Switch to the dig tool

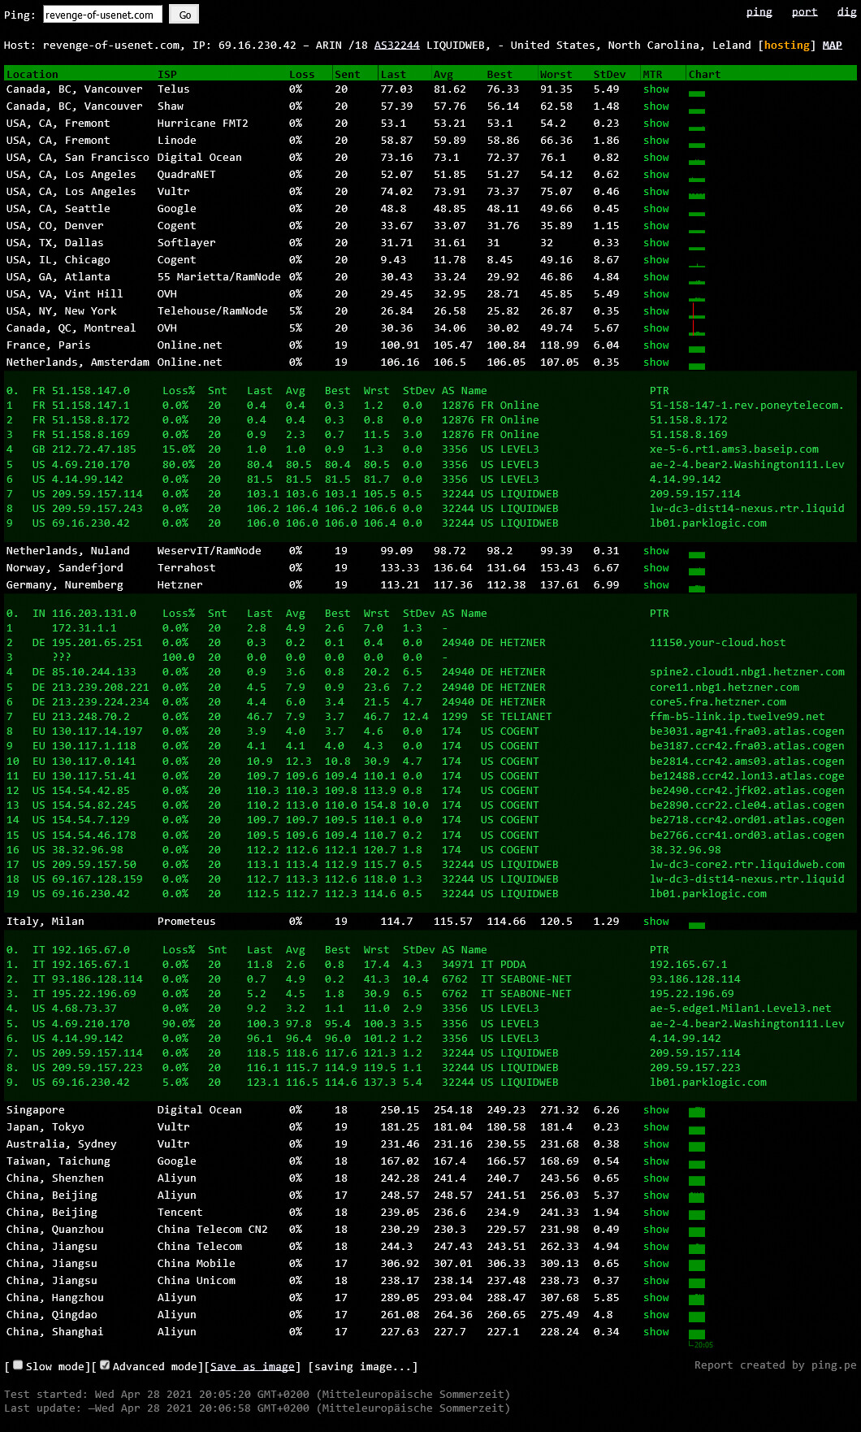pos(846,11)
